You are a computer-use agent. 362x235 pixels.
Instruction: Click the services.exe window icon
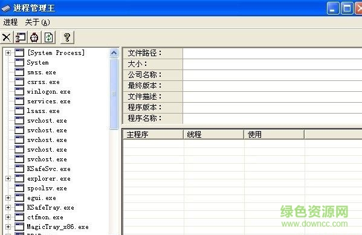click(19, 101)
